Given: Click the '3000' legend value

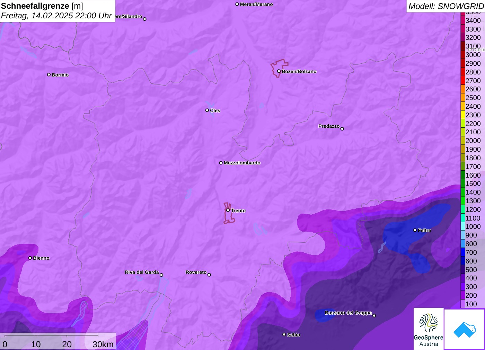Looking at the screenshot, I should click(473, 55).
